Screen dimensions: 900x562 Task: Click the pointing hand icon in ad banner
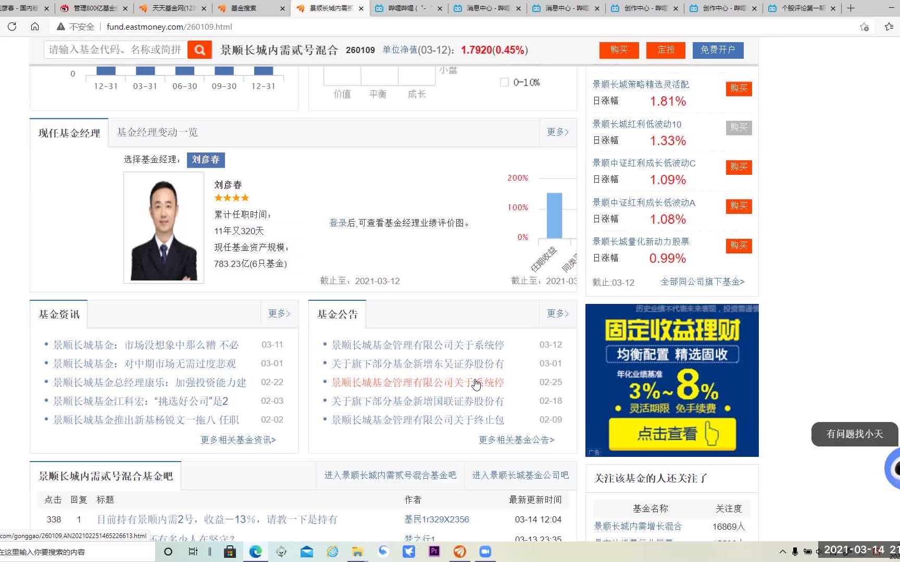711,433
